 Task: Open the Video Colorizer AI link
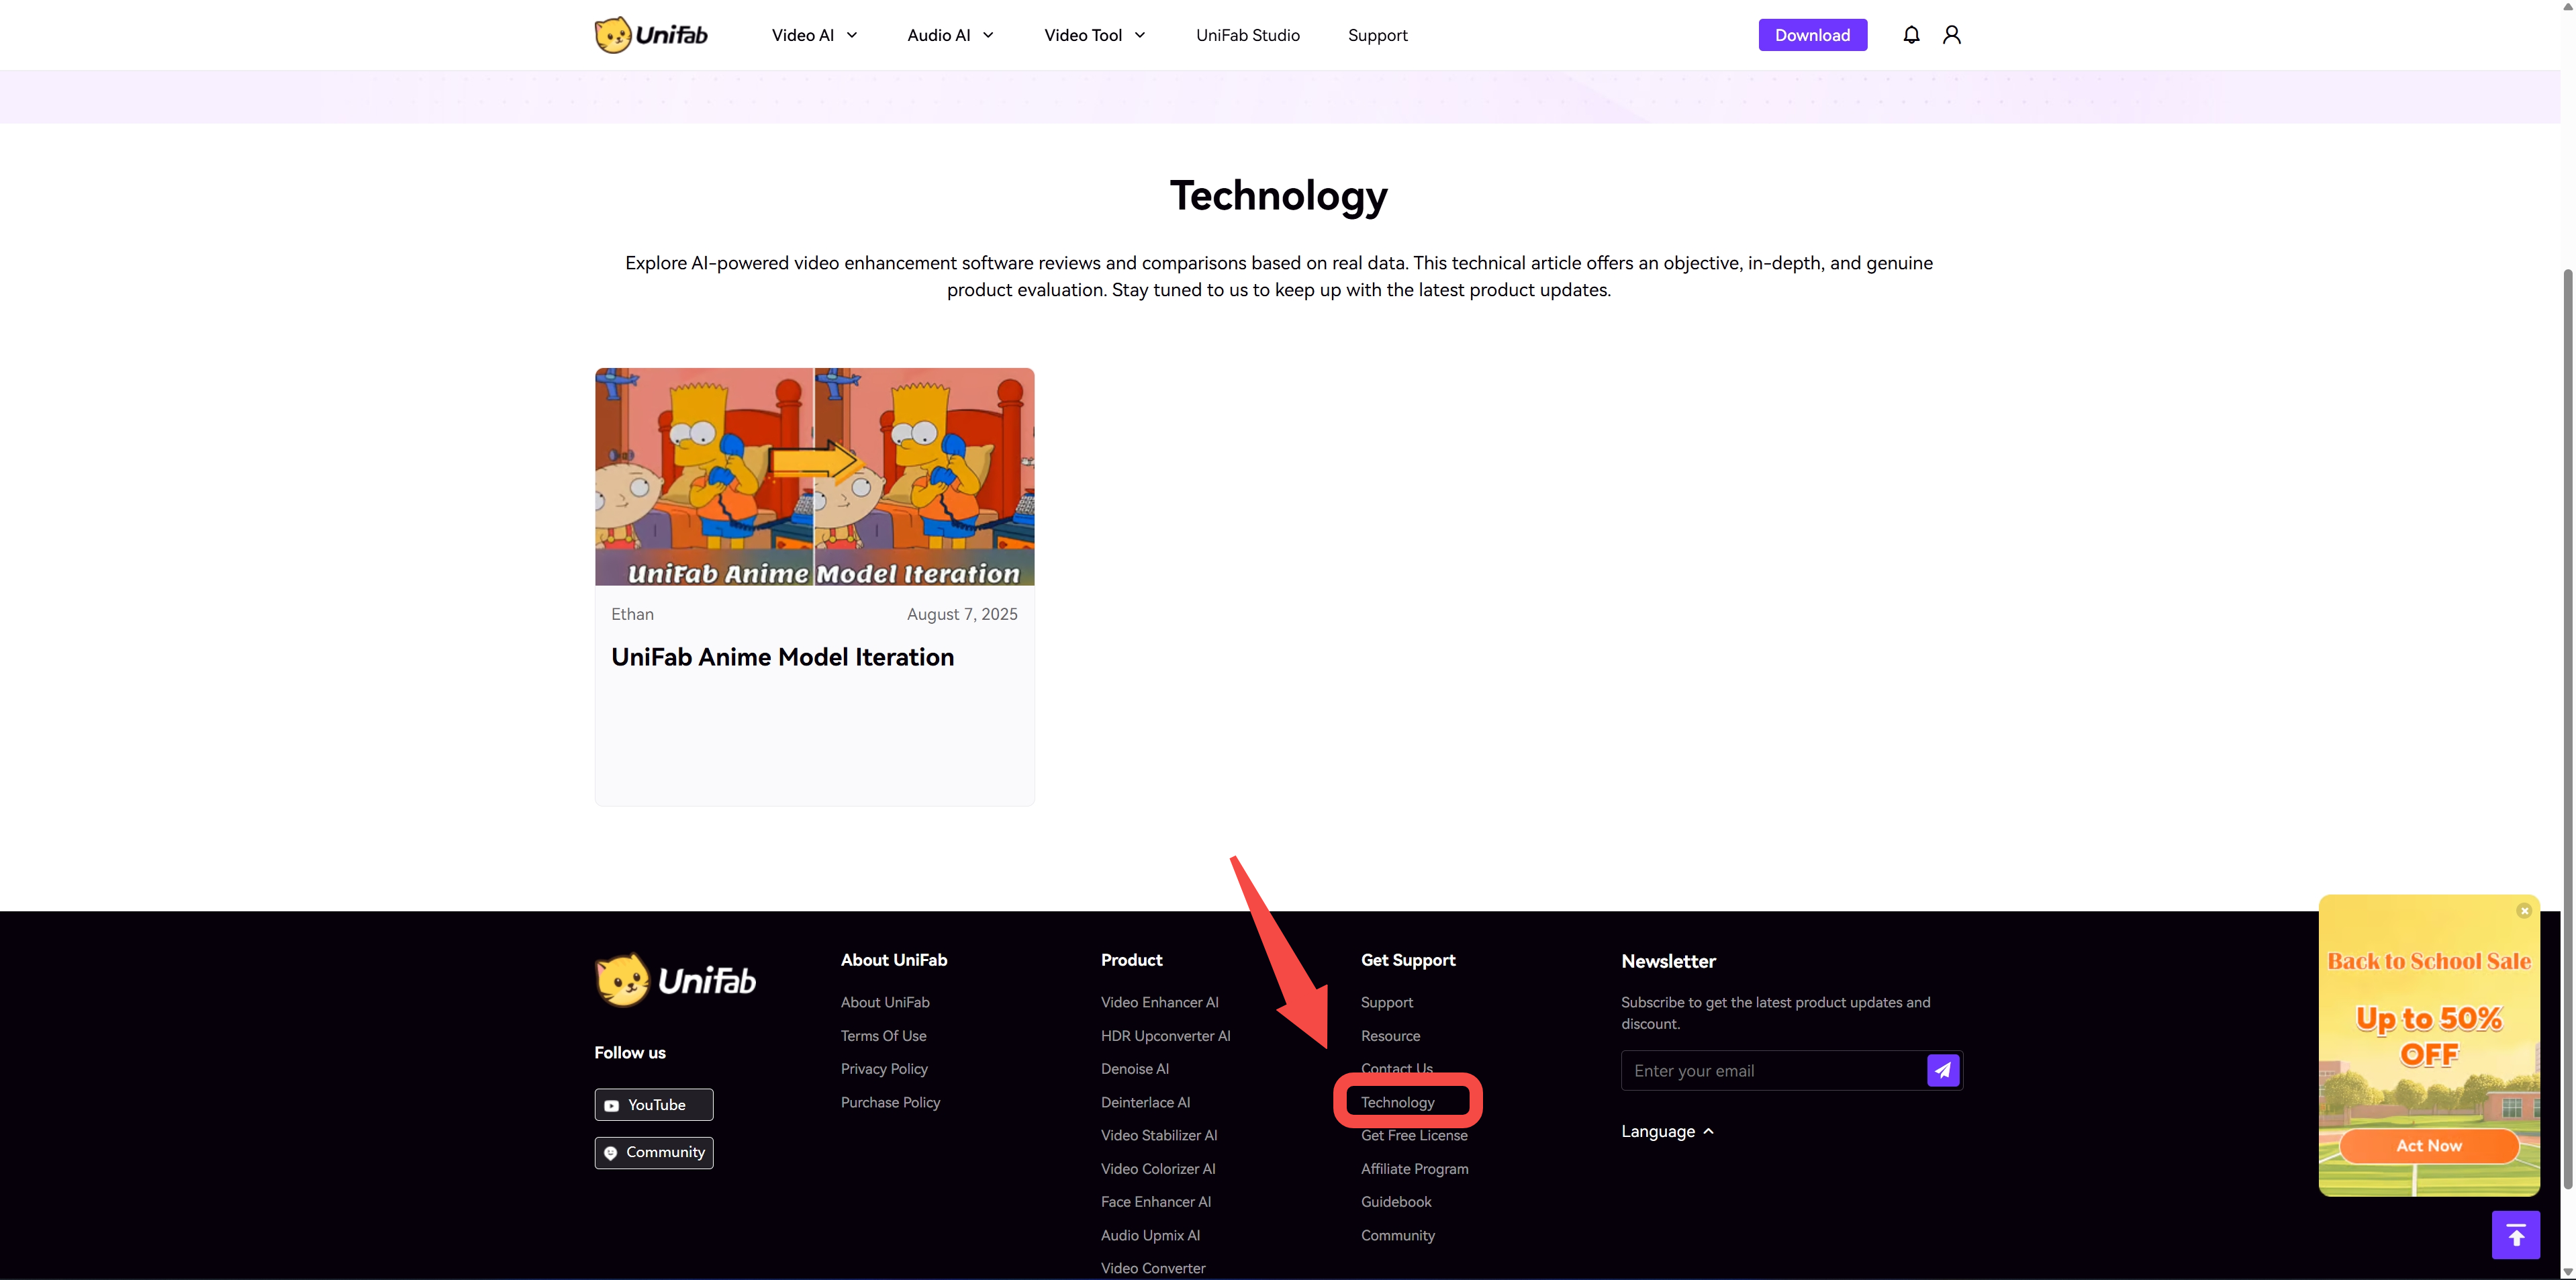point(1158,1169)
